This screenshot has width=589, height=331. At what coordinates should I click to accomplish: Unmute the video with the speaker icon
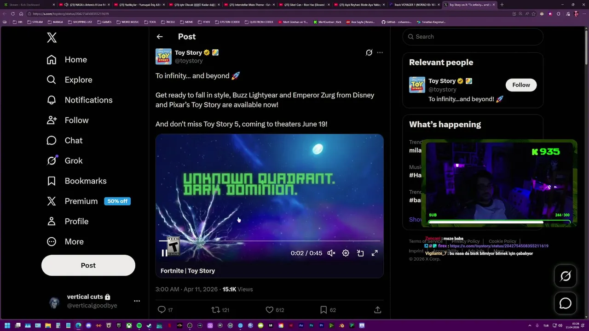point(331,253)
